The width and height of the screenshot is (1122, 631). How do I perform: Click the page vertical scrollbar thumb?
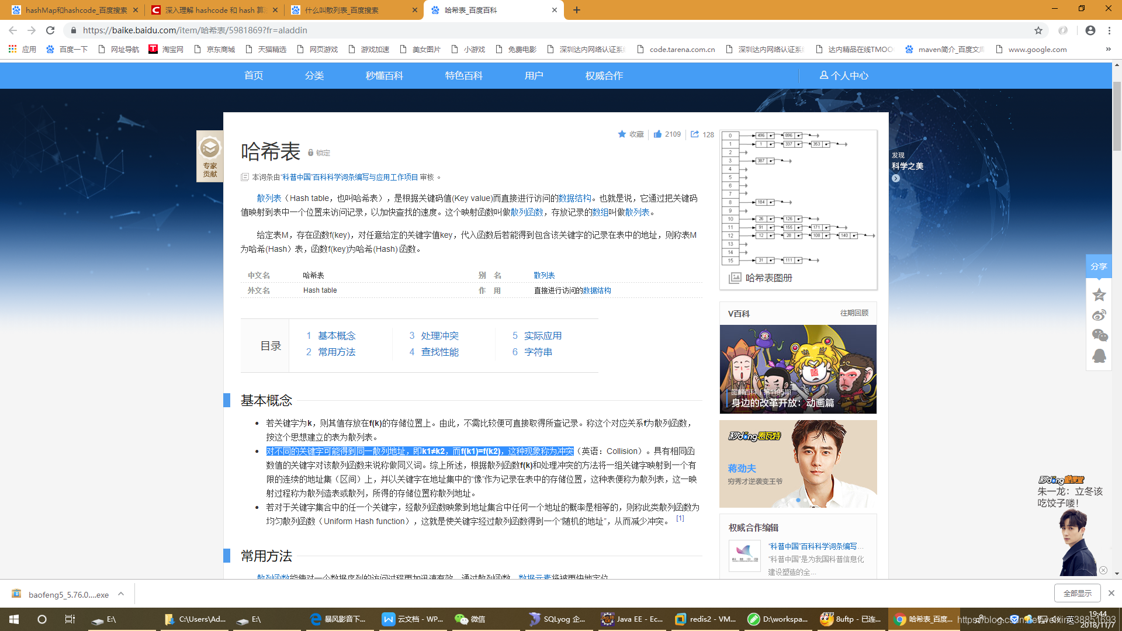pos(1117,116)
